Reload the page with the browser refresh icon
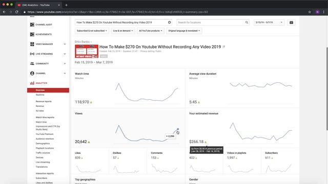The width and height of the screenshot is (328, 184). click(x=17, y=12)
